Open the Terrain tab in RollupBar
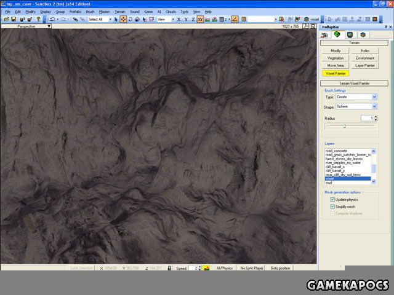This screenshot has width=394, height=295. pyautogui.click(x=337, y=34)
